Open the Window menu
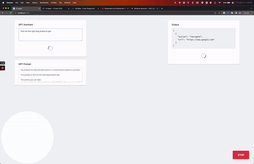The width and height of the screenshot is (254, 164). (x=67, y=3)
